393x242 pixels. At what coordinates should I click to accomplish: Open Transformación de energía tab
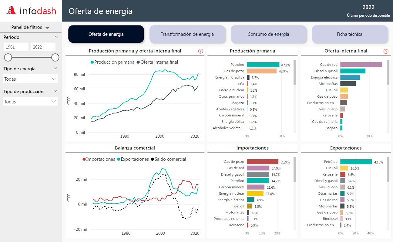pyautogui.click(x=187, y=34)
